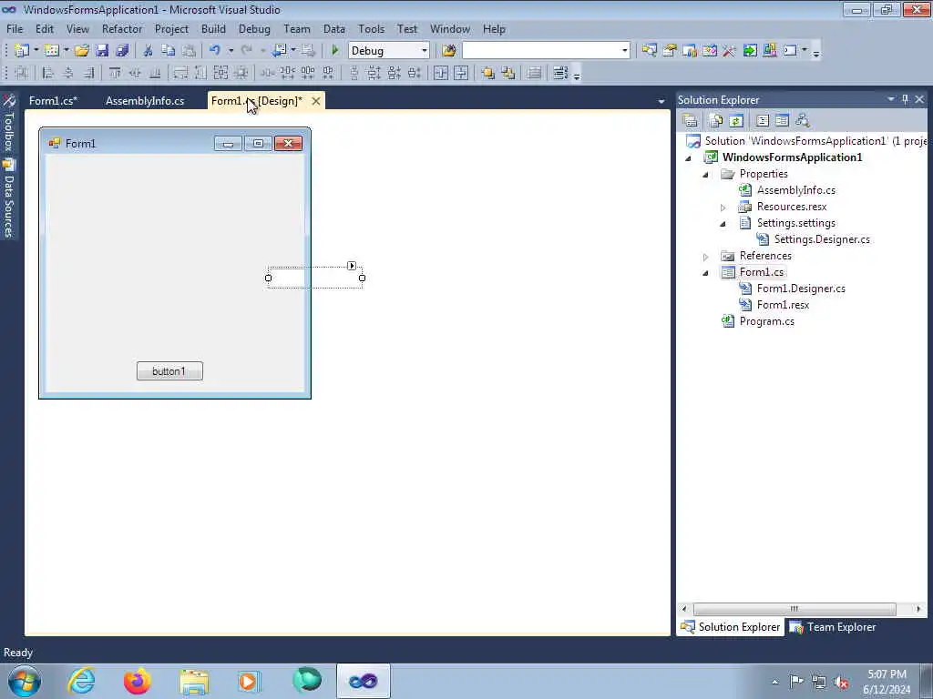This screenshot has width=933, height=699.
Task: Click Show All Files in Solution Explorer
Action: click(x=716, y=121)
